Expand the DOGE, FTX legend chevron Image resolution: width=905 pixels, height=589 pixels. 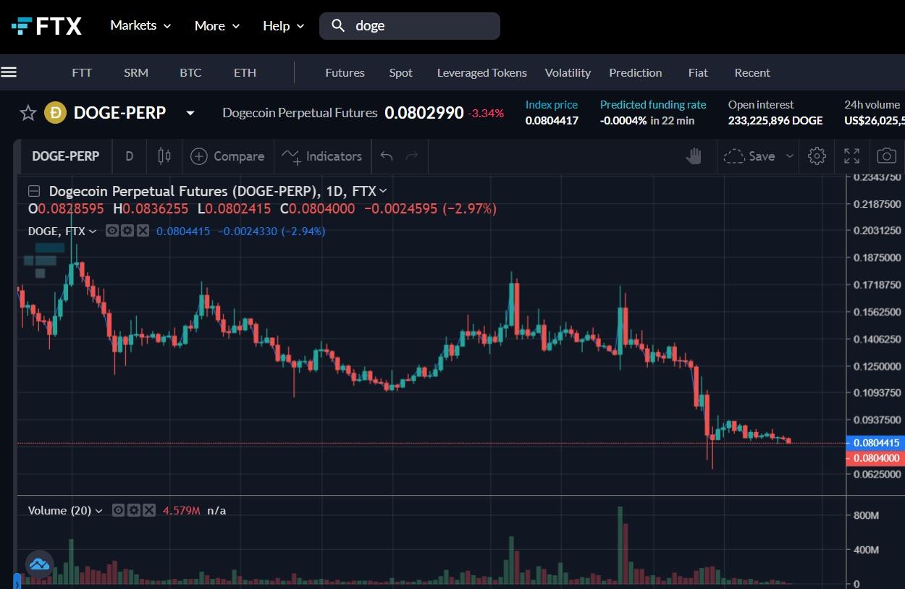[x=92, y=232]
